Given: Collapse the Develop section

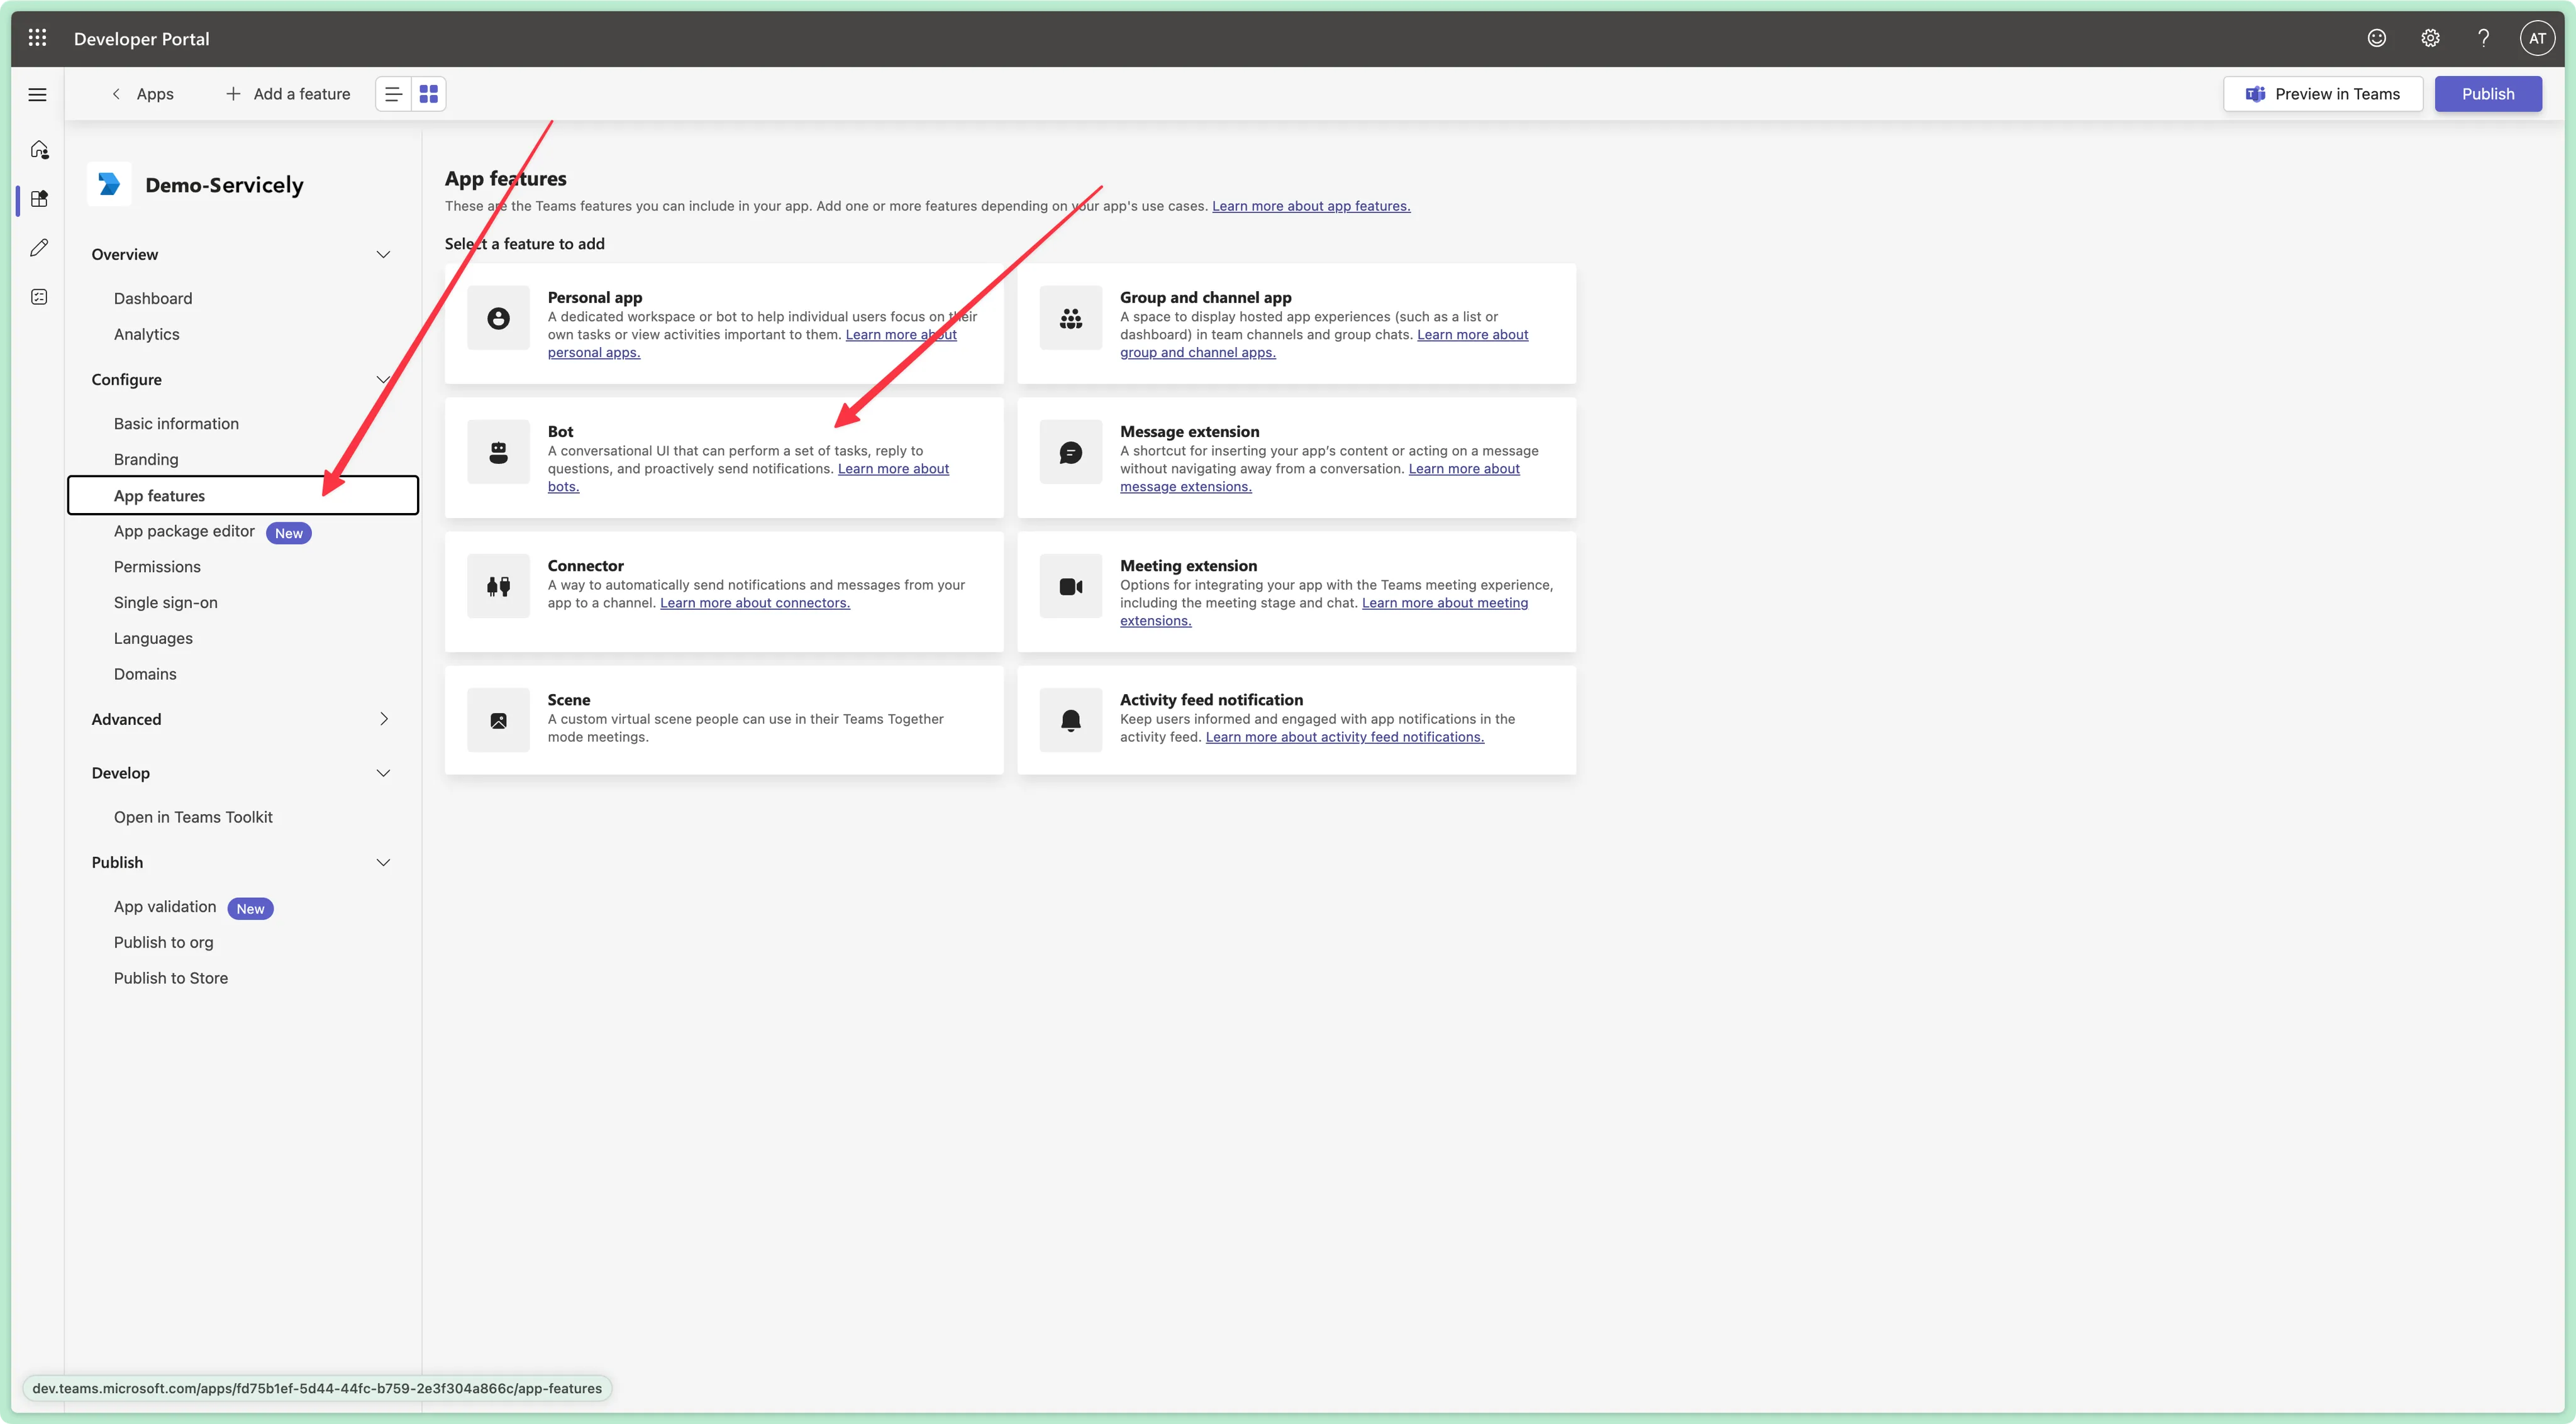Looking at the screenshot, I should [x=383, y=773].
